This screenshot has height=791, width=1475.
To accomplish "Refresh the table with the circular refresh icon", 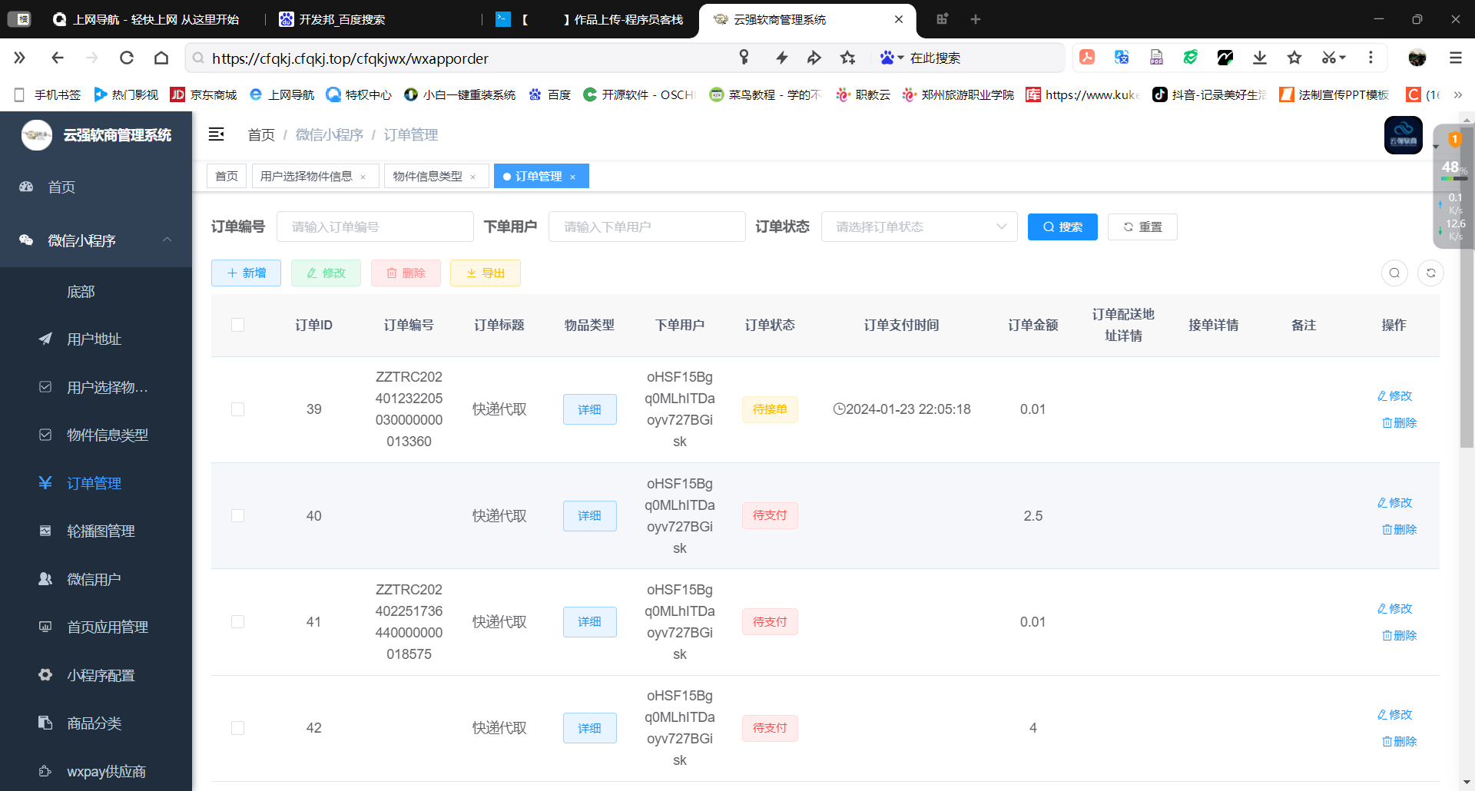I will point(1430,273).
